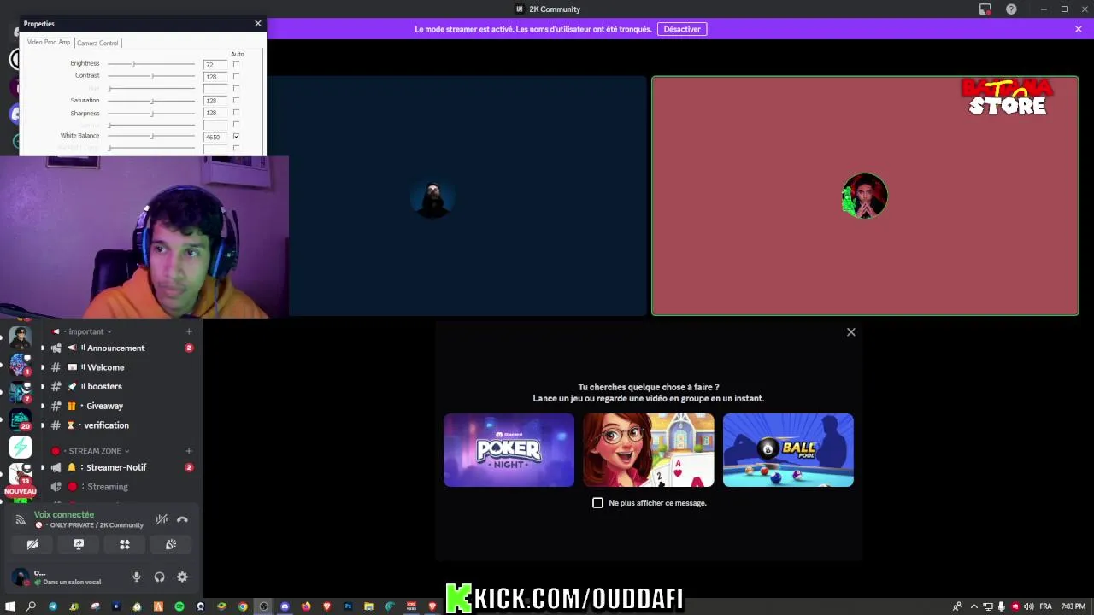Launch the card game activity with red-haired woman
This screenshot has width=1094, height=615.
coord(649,450)
